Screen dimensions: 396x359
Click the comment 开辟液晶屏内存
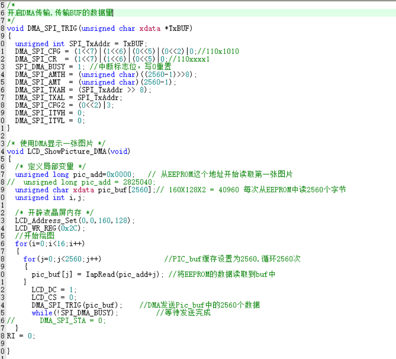coord(54,212)
